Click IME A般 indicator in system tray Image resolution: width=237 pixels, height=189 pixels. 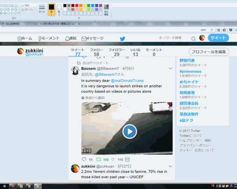click(x=219, y=186)
